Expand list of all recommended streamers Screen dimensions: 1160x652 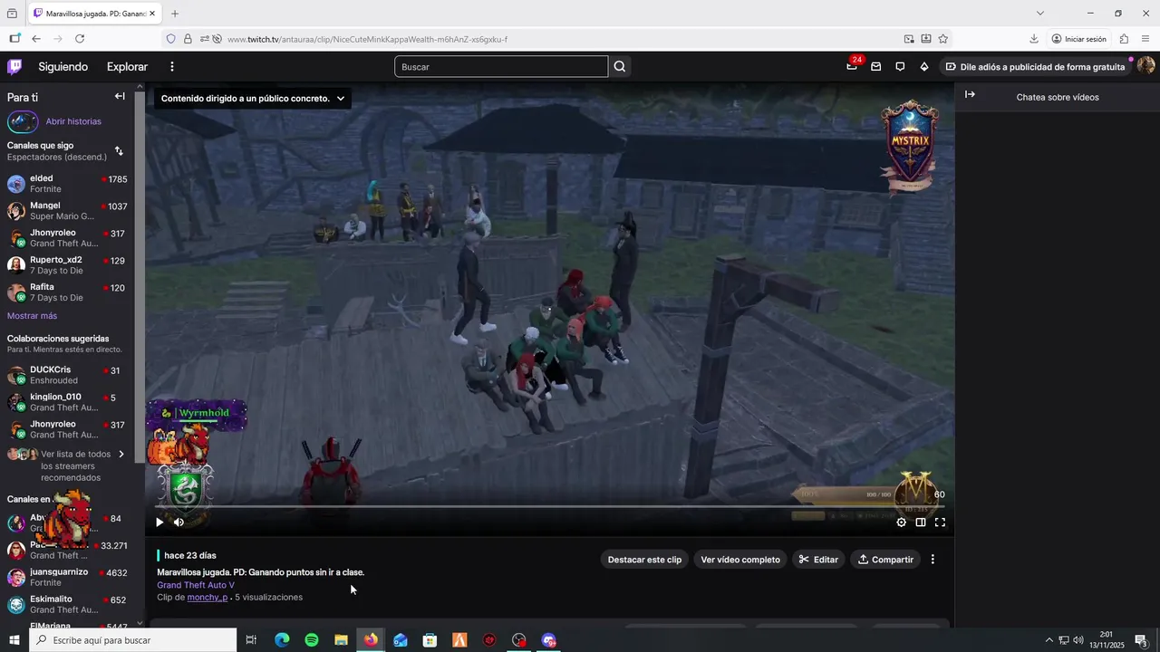point(67,465)
